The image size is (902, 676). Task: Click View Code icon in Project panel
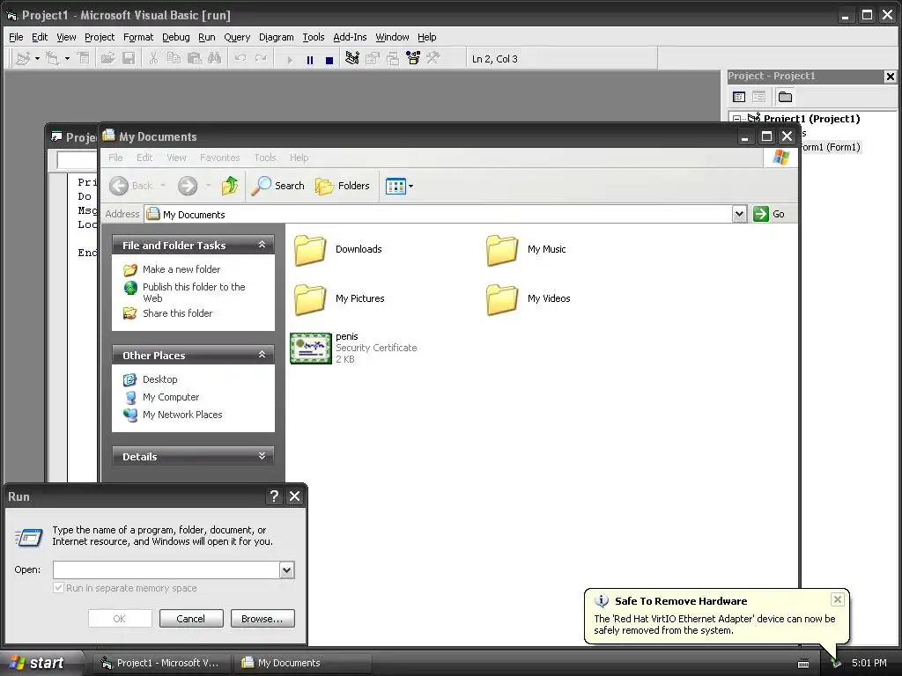[739, 97]
